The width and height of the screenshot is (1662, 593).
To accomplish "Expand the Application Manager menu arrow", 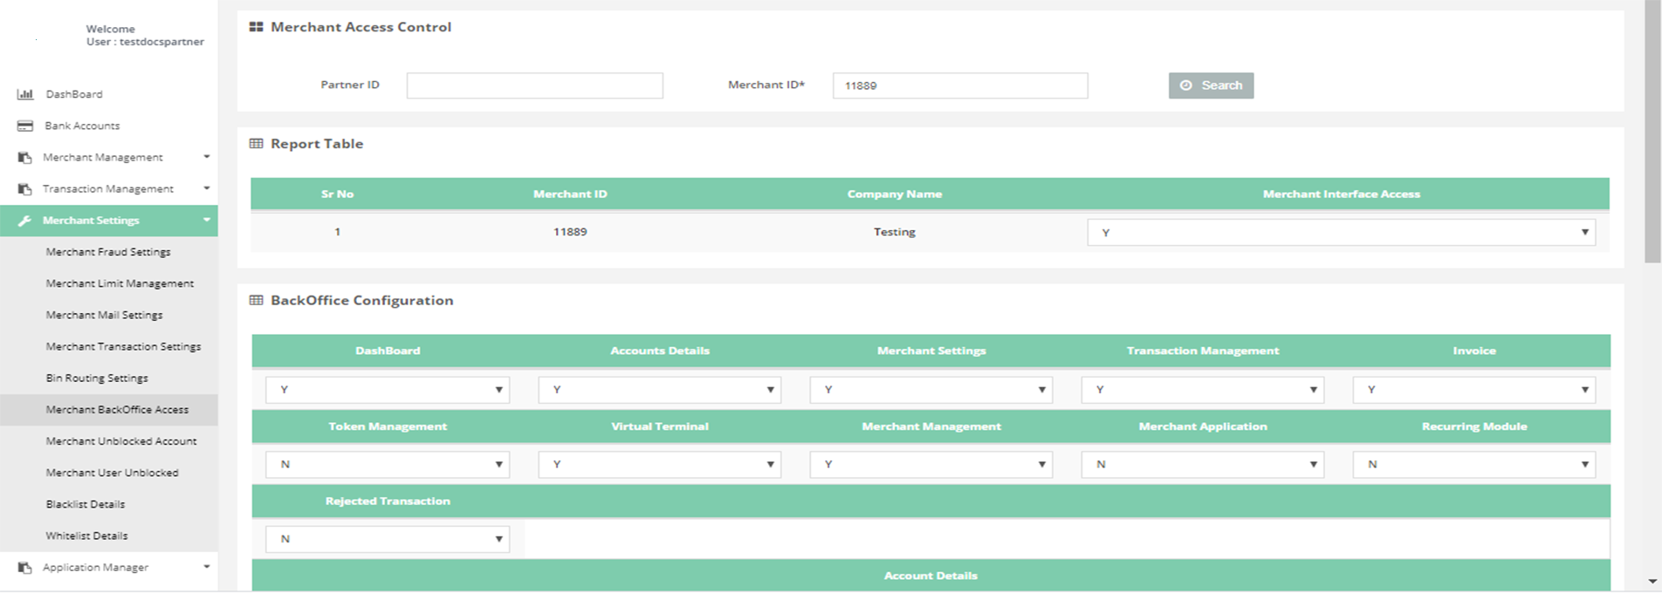I will [207, 567].
